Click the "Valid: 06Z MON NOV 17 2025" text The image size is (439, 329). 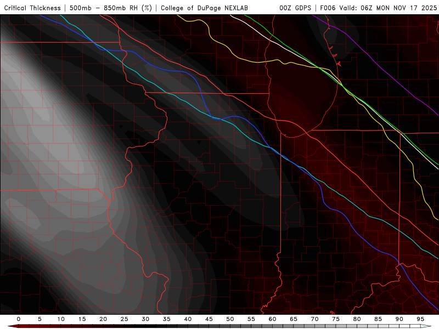click(388, 8)
